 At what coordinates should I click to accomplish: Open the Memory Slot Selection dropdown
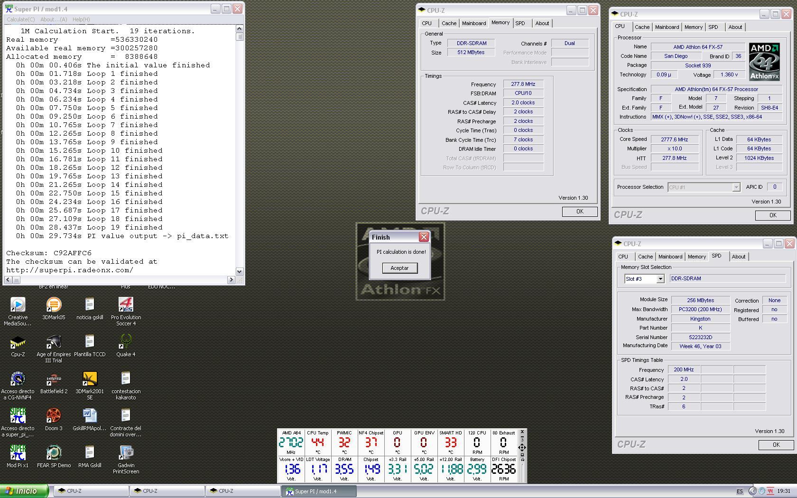pyautogui.click(x=644, y=279)
